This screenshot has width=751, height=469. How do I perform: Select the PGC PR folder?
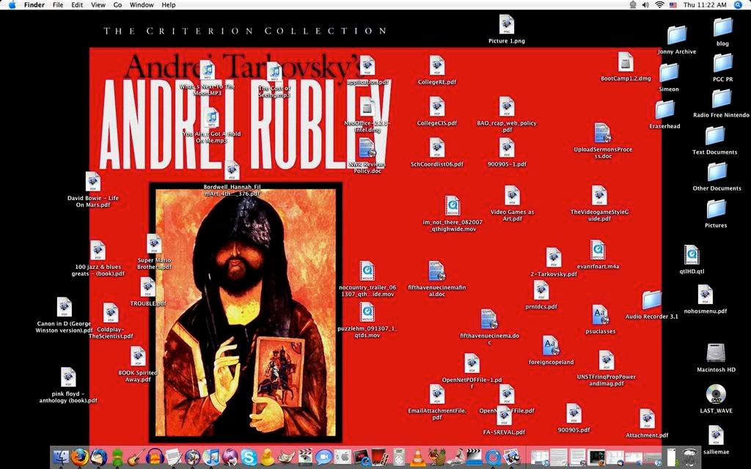pos(722,63)
